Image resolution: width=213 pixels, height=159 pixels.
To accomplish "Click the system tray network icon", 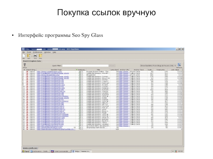I will pos(176,151).
